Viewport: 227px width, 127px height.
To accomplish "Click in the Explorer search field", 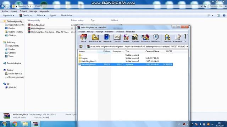I will pyautogui.click(x=217, y=6).
